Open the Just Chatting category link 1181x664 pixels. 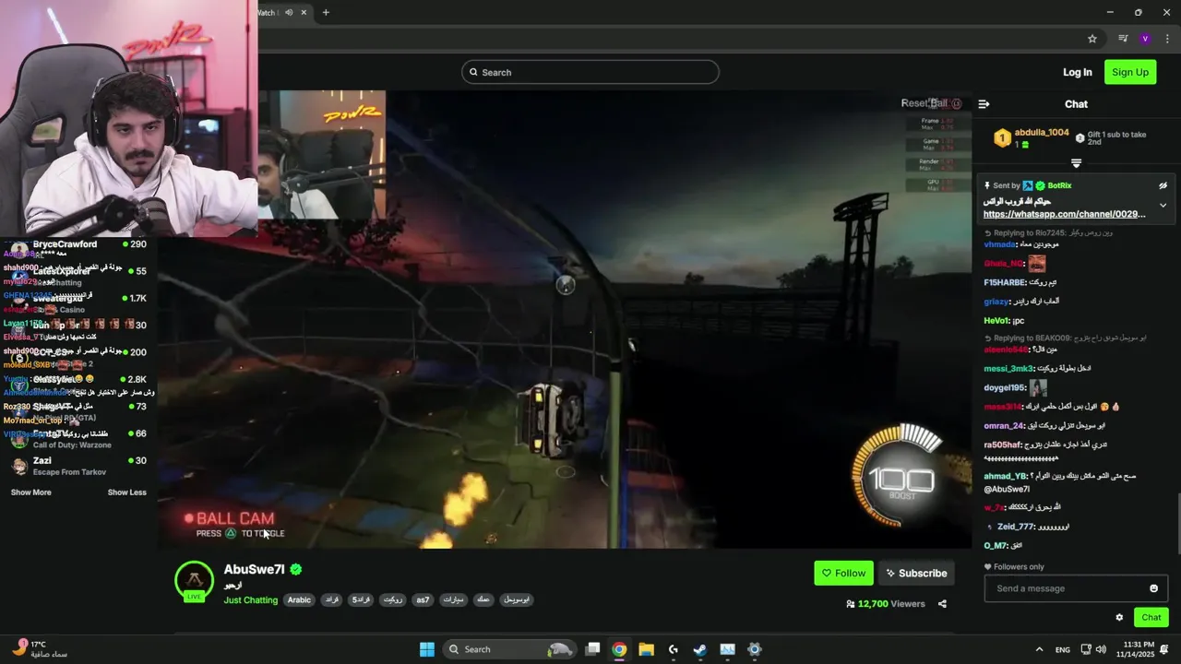click(x=250, y=600)
